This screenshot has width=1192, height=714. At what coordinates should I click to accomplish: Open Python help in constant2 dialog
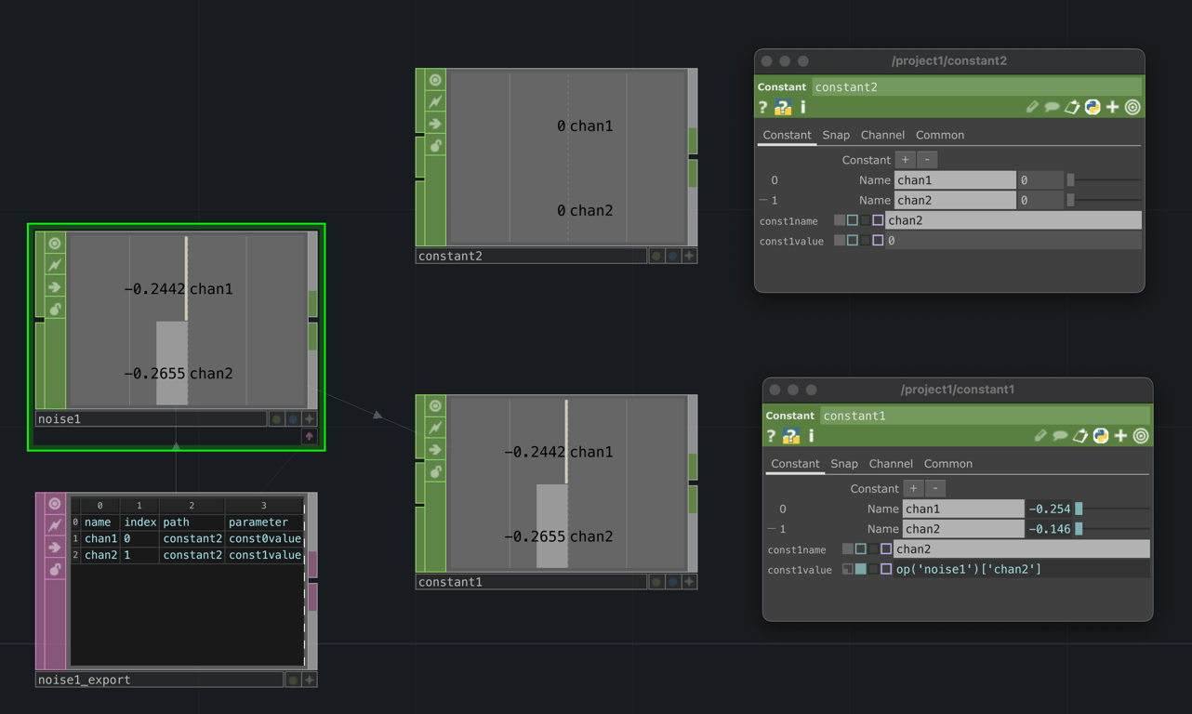tap(783, 108)
